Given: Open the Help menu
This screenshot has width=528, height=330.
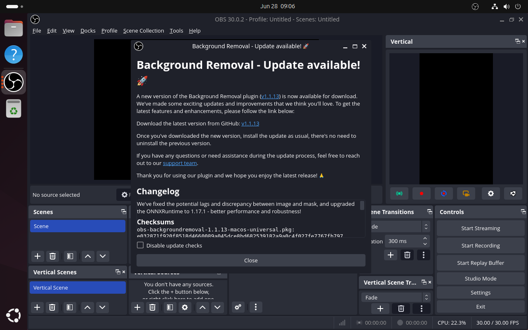Looking at the screenshot, I should click(x=195, y=31).
